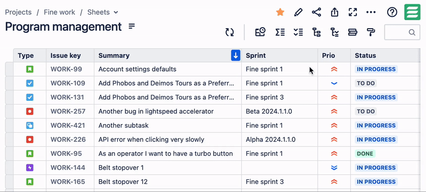Viewport: 426px width, 192px height.
Task: Select "Account settings defaults" summary cell
Action: [x=168, y=69]
